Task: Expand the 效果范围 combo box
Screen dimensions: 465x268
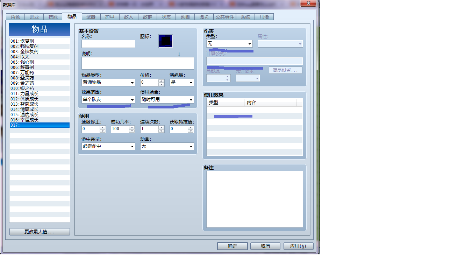Action: coord(108,100)
